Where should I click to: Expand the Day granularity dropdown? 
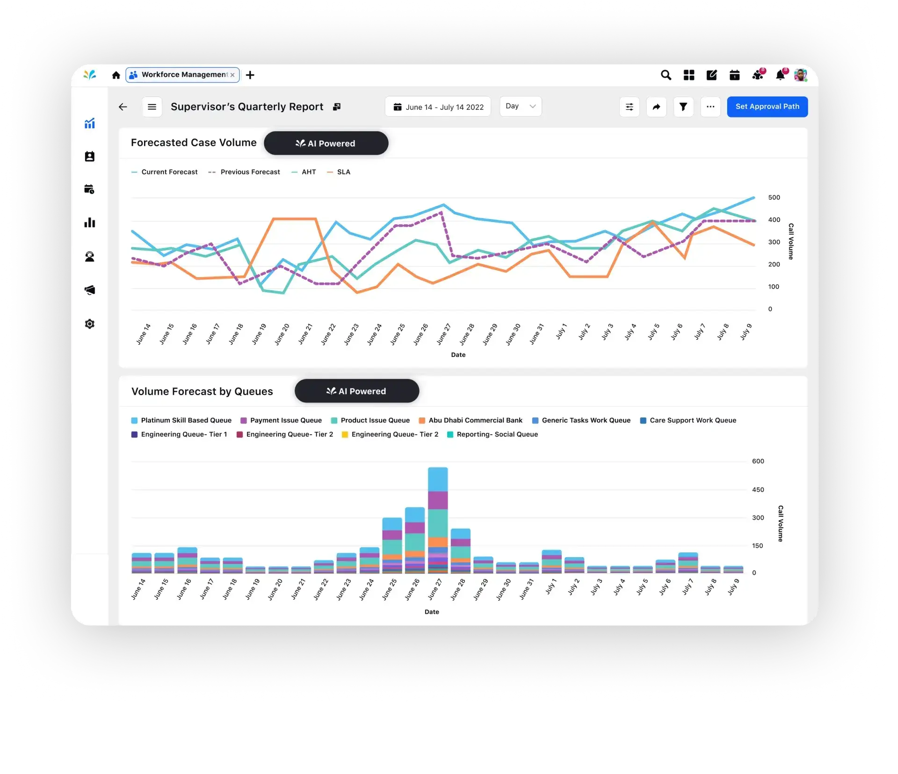pyautogui.click(x=521, y=107)
